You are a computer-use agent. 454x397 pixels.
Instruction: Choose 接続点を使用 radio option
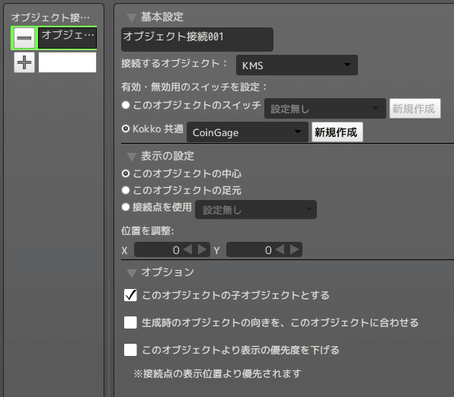(x=126, y=207)
